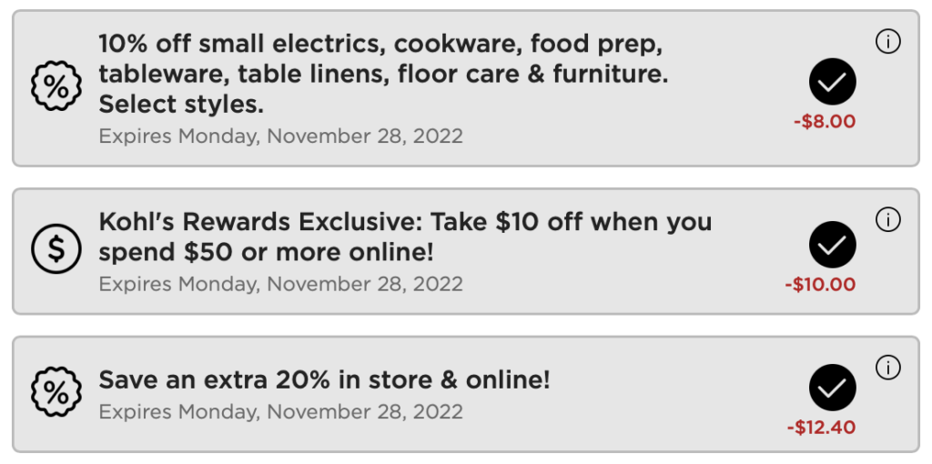
Task: Deselect the 10% off small electrics coupon checkmark
Action: [x=832, y=85]
